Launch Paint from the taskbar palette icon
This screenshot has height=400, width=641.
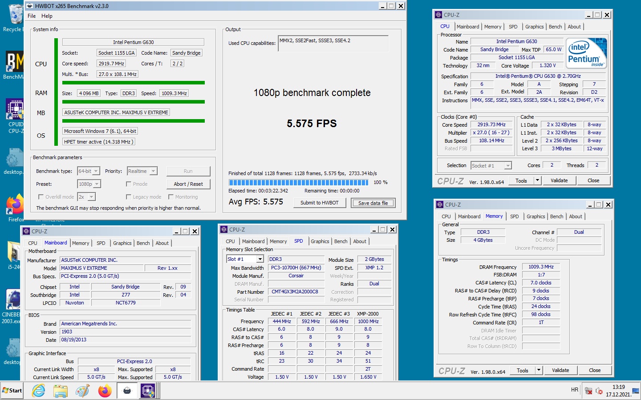coord(82,391)
